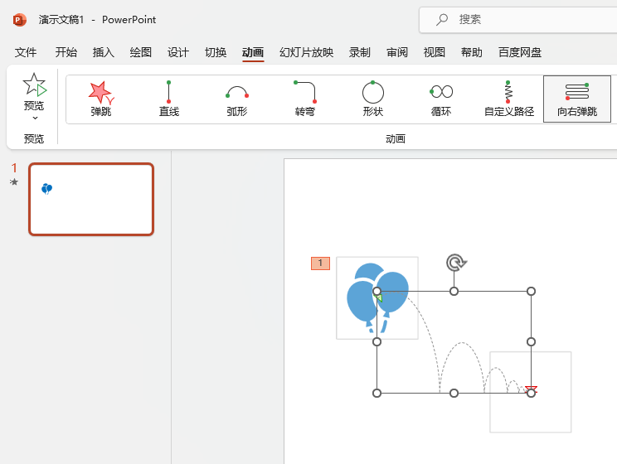
Task: Switch to the 录制 record tab
Action: point(359,52)
